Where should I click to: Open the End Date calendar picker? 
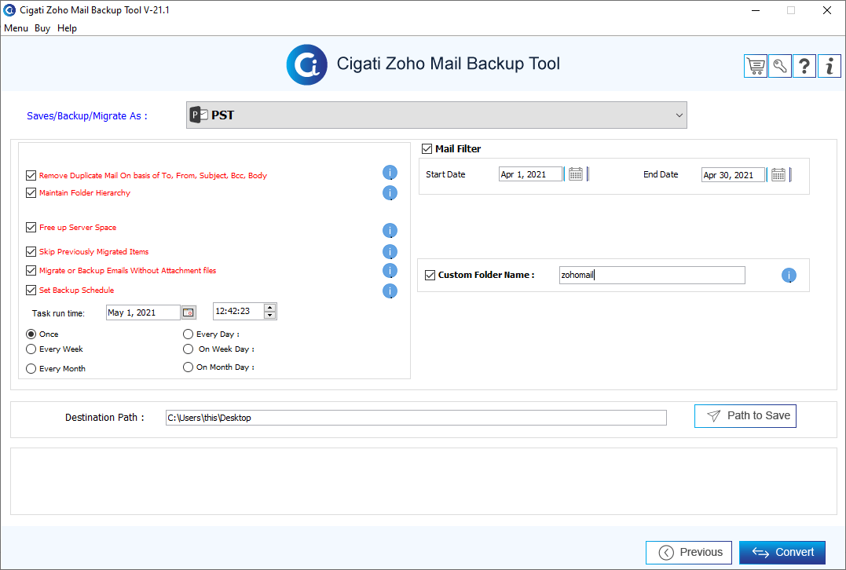pos(778,175)
